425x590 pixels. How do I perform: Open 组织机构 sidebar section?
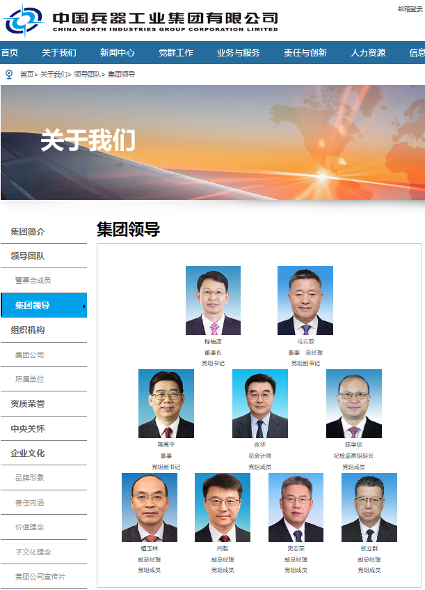click(x=28, y=330)
